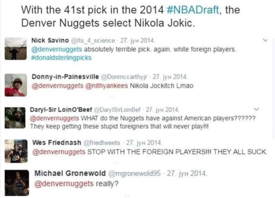Screen dimensions: 275x198
Task: Click the @DarylSirLoinBef handle
Action: tap(117, 110)
